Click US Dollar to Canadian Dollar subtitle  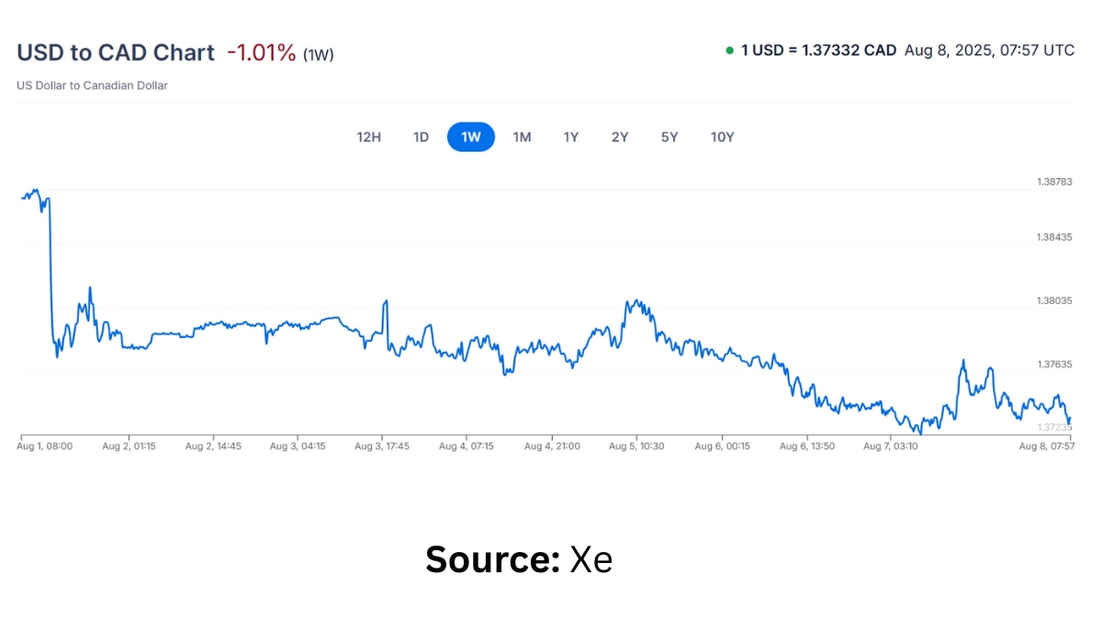coord(92,85)
